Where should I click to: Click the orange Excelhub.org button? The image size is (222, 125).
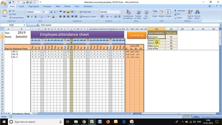pyautogui.click(x=137, y=35)
